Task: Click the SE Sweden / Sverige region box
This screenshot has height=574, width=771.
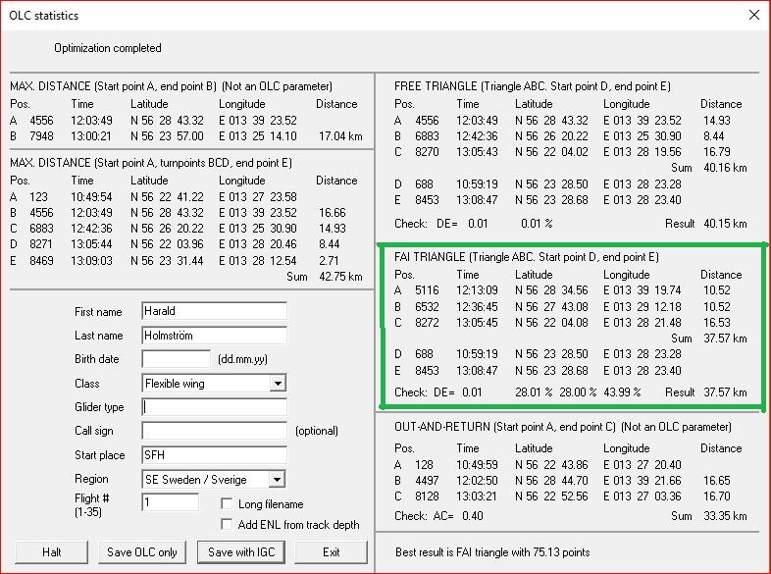Action: tap(214, 479)
